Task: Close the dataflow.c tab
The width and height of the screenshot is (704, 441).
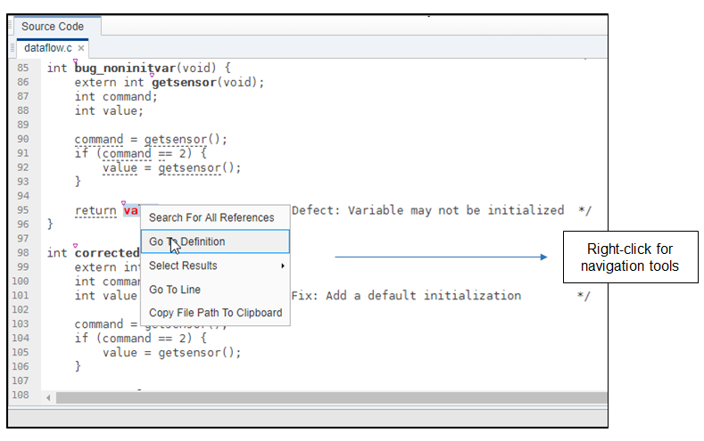Action: pyautogui.click(x=81, y=48)
